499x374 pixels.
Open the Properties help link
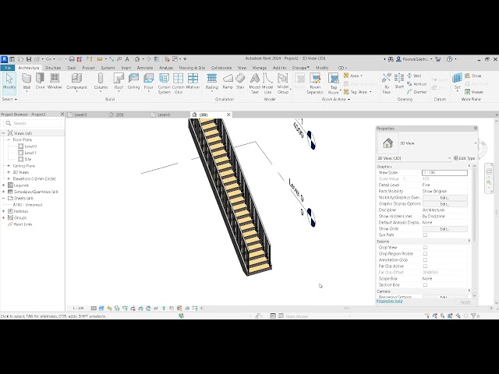(x=390, y=301)
